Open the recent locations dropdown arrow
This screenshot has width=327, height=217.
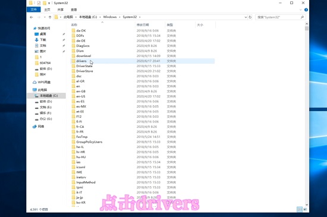[x=45, y=17]
